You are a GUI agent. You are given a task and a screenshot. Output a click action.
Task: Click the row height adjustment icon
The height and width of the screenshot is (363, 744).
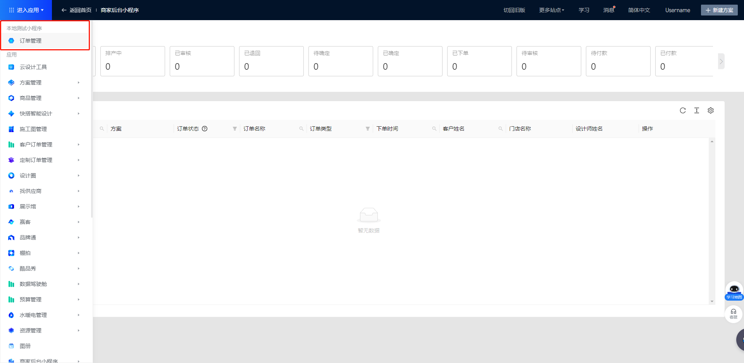point(697,110)
